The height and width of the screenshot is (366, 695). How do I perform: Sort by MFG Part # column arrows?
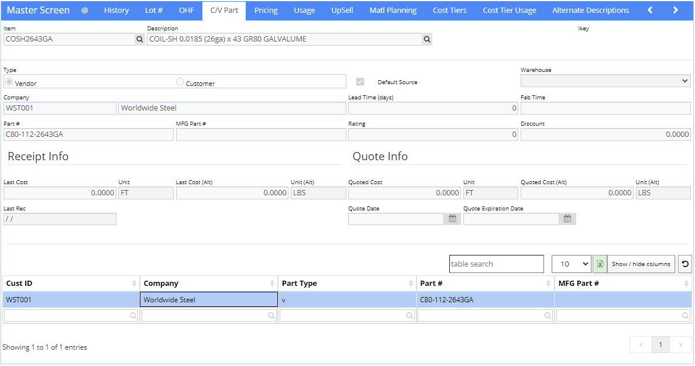click(x=686, y=284)
